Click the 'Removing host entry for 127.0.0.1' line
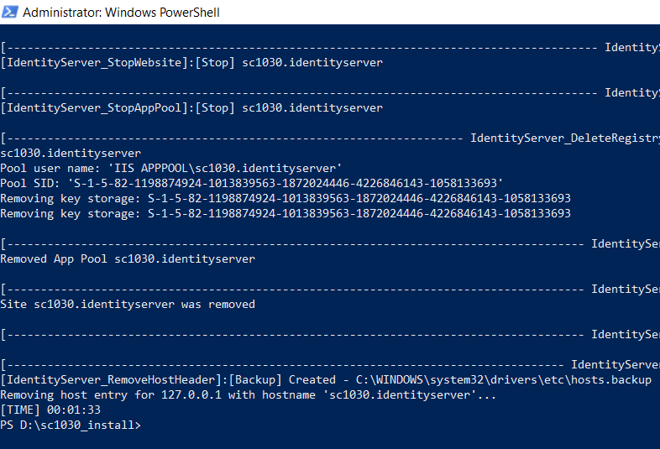 click(249, 395)
